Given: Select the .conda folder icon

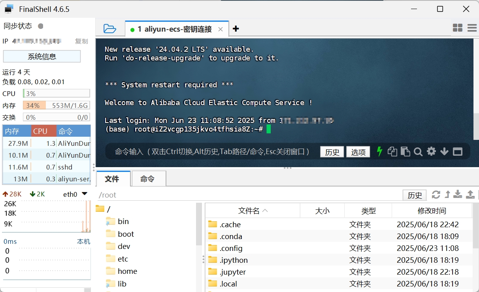Looking at the screenshot, I should 213,236.
